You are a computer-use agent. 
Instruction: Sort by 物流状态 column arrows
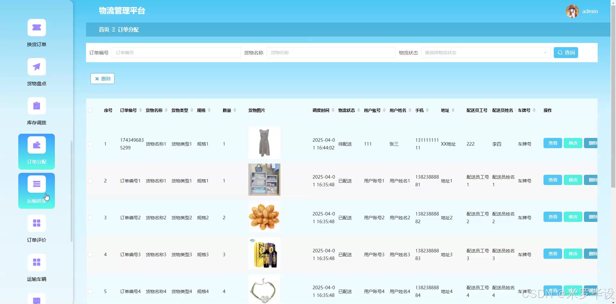(359, 110)
